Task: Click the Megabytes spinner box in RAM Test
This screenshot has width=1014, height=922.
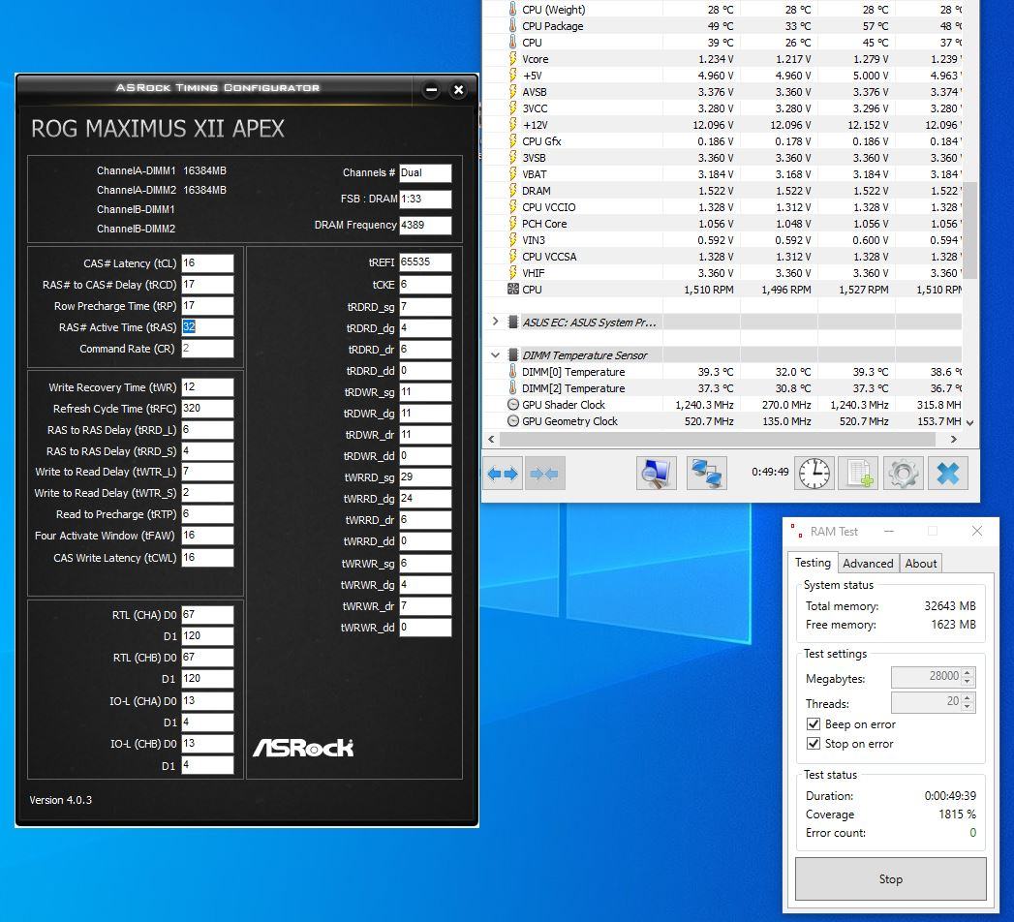Action: [x=933, y=677]
